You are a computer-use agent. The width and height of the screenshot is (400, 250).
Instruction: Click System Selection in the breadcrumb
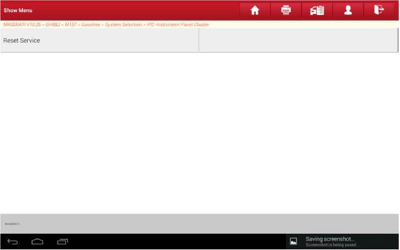[x=124, y=24]
